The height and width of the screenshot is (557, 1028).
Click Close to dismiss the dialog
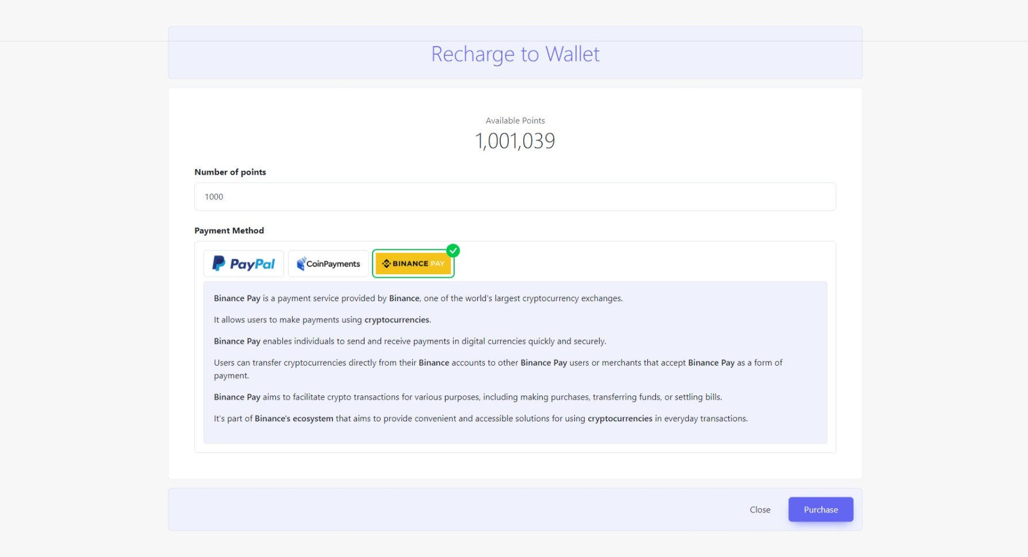pos(760,509)
